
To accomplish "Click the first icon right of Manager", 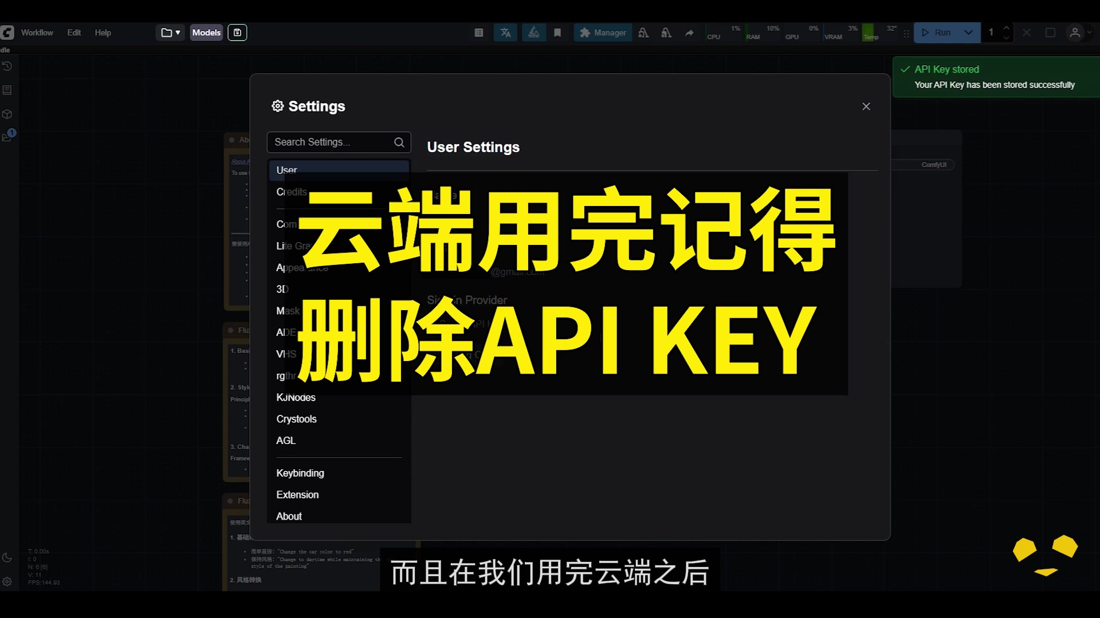I will pyautogui.click(x=643, y=33).
